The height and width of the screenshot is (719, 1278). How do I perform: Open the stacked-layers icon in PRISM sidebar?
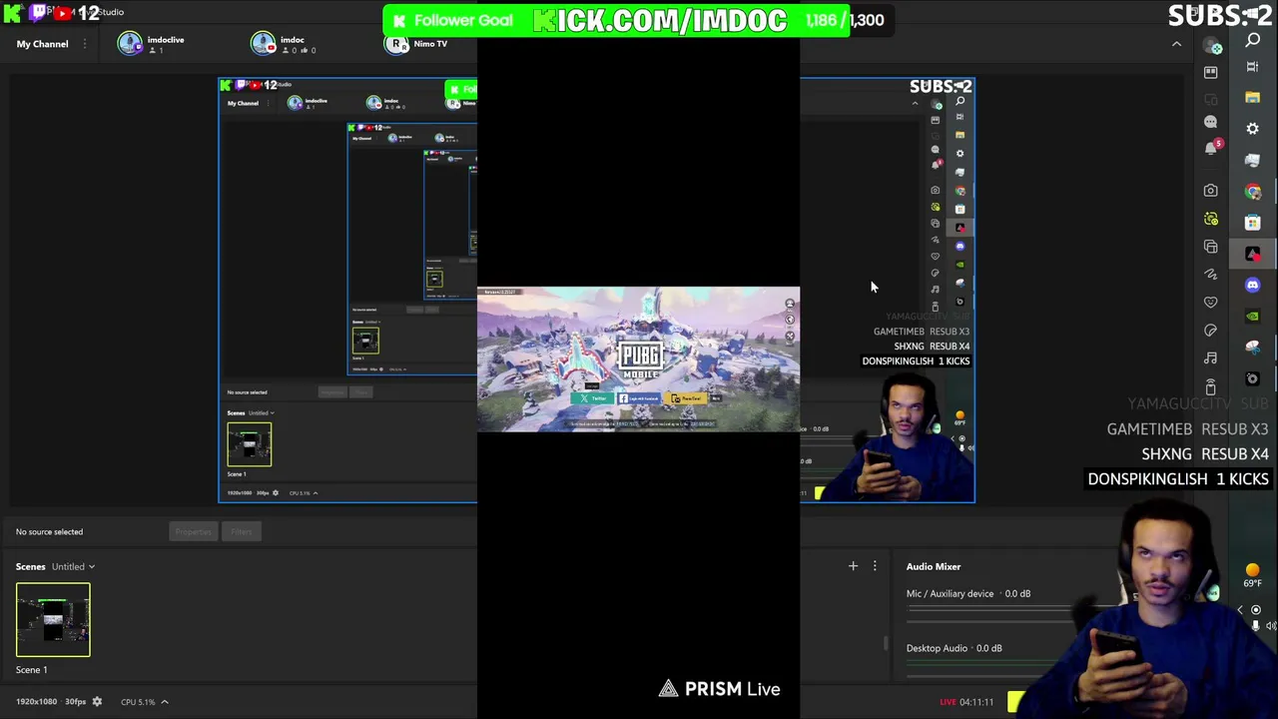[x=1211, y=247]
